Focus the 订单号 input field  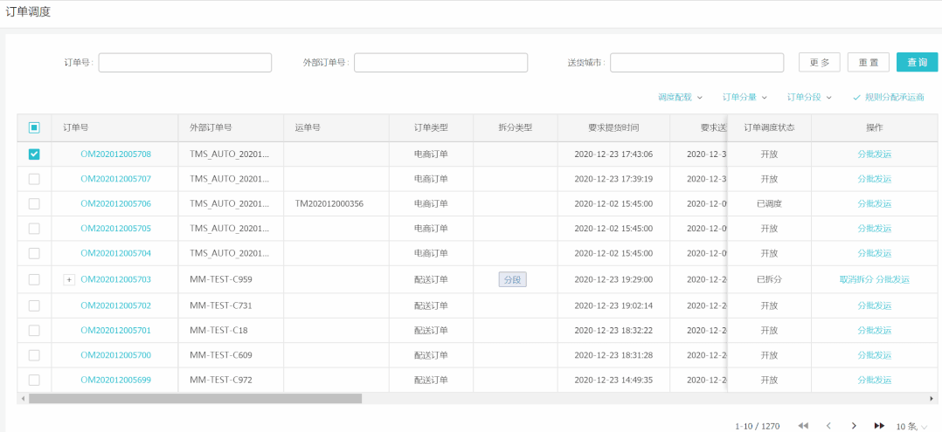[x=184, y=63]
